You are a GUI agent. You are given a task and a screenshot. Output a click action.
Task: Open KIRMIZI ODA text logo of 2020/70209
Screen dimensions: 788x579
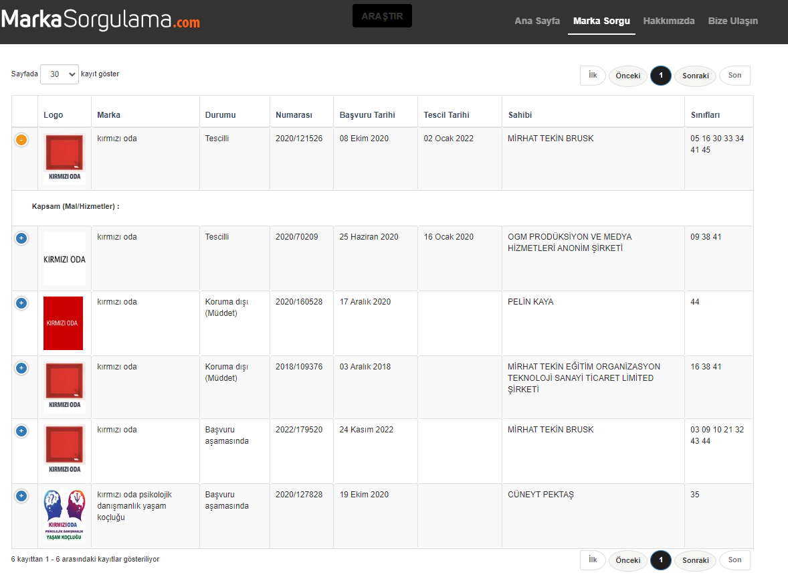point(64,258)
